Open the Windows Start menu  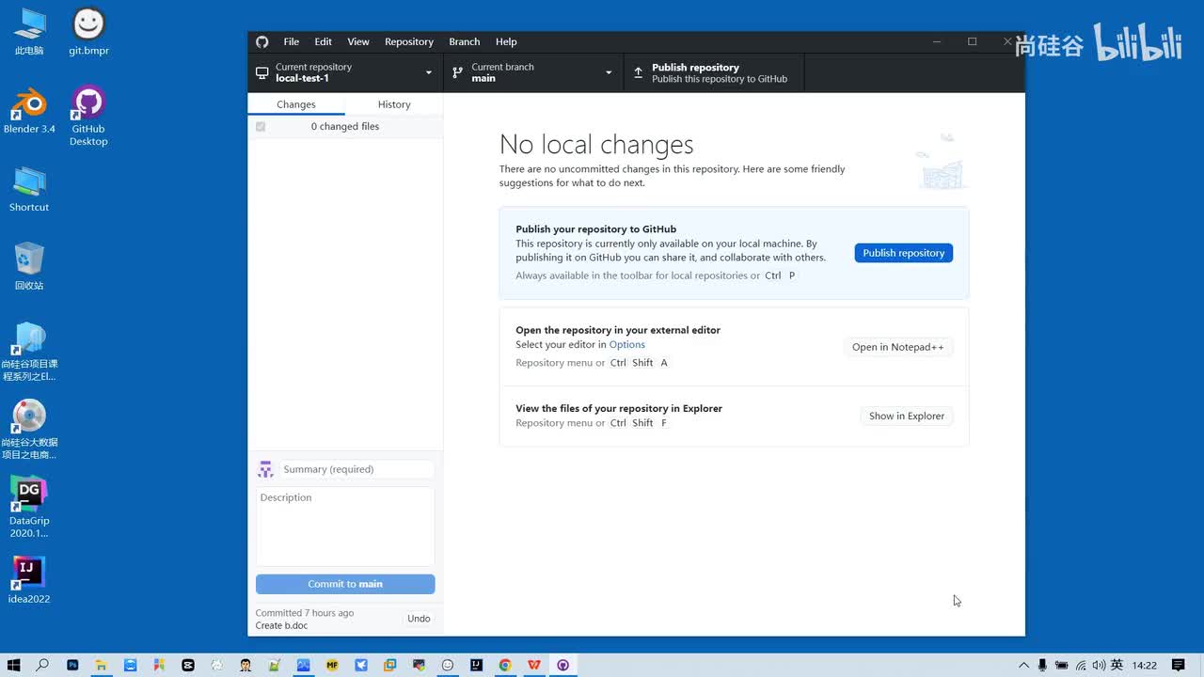click(x=13, y=665)
